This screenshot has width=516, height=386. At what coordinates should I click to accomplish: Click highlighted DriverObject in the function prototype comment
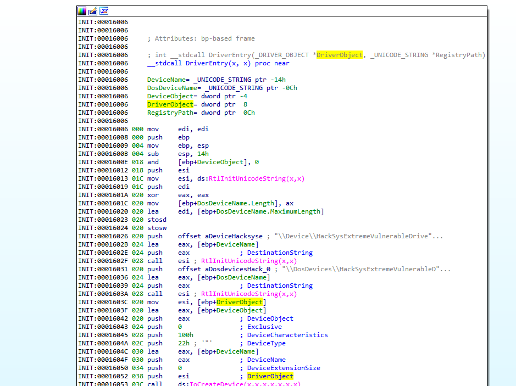pyautogui.click(x=339, y=55)
